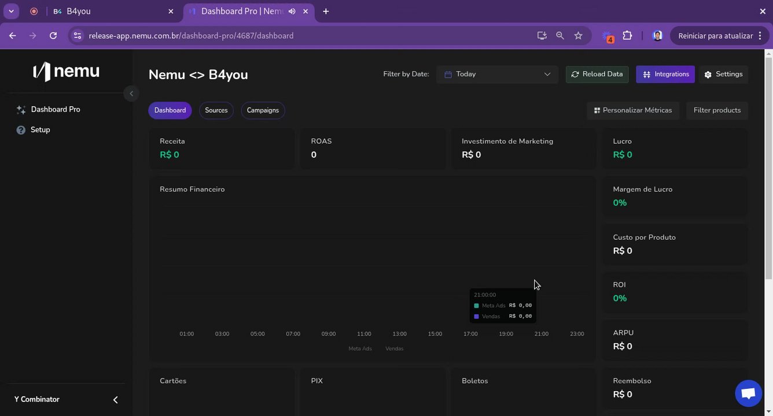
Task: Click the Custo por Produto card
Action: 675,244
